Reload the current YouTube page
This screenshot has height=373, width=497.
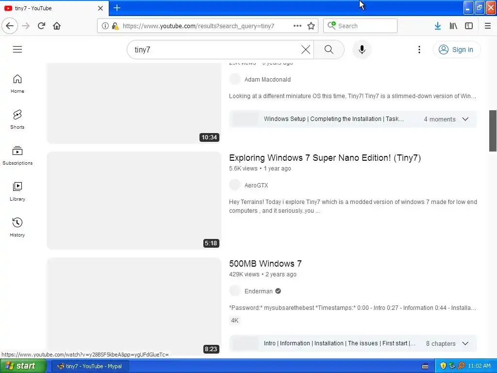41,26
